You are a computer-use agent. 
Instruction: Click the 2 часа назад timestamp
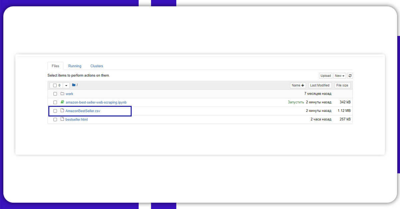pyautogui.click(x=321, y=119)
